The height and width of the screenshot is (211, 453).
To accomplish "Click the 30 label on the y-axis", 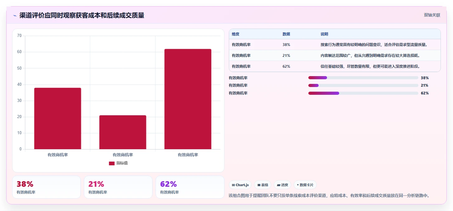I will point(19,101).
